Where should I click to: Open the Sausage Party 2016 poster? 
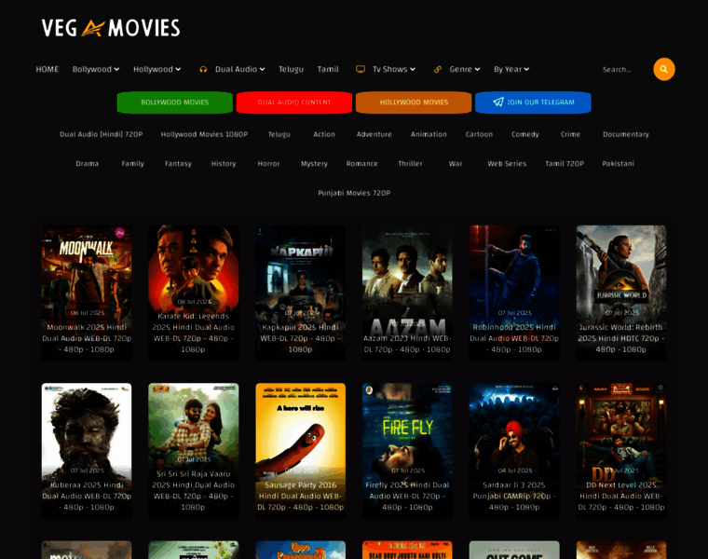[x=300, y=451]
